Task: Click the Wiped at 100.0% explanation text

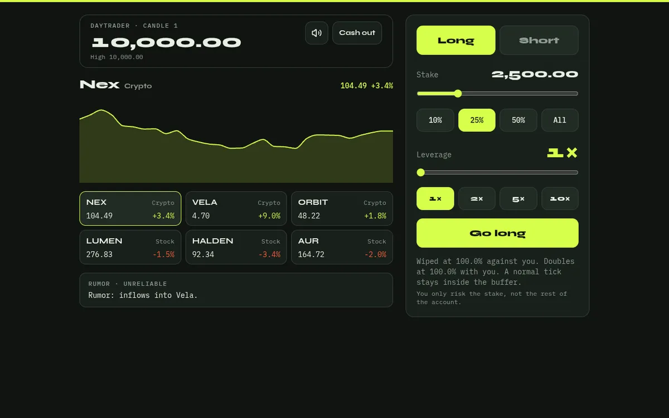Action: (x=495, y=271)
